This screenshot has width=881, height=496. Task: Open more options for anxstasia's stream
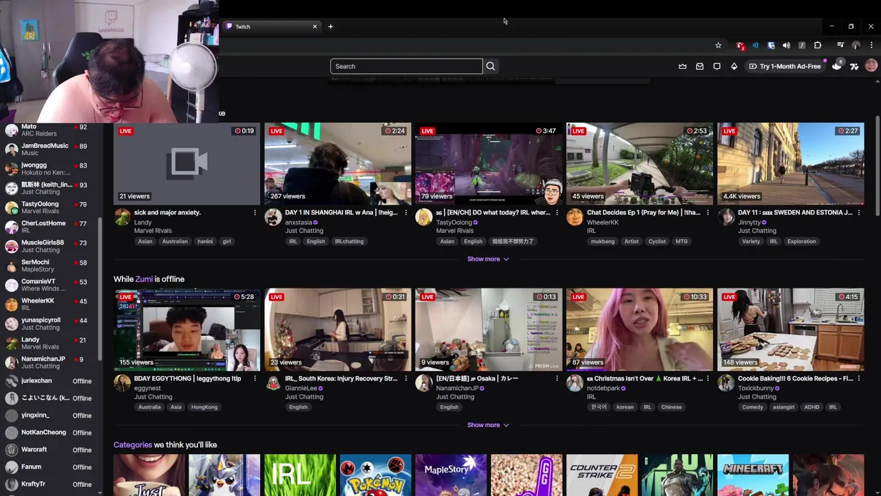pos(405,213)
